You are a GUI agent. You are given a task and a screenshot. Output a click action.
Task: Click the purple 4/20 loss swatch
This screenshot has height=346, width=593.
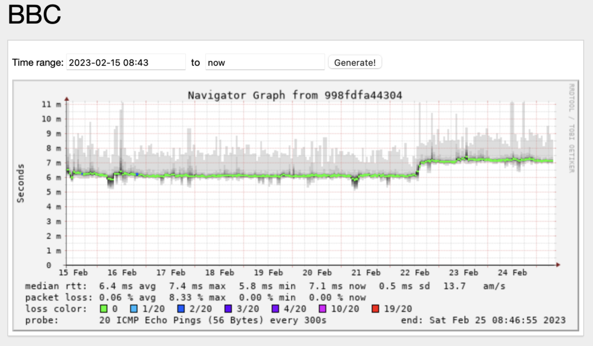click(x=275, y=308)
